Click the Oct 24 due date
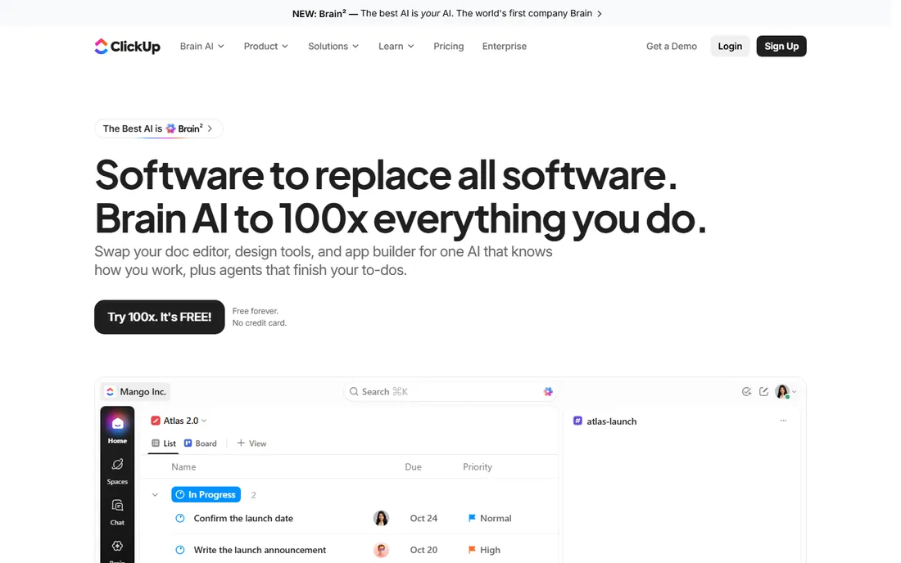 [423, 518]
